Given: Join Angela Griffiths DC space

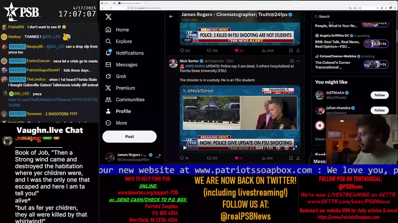Looking at the screenshot, I should pos(376,44).
